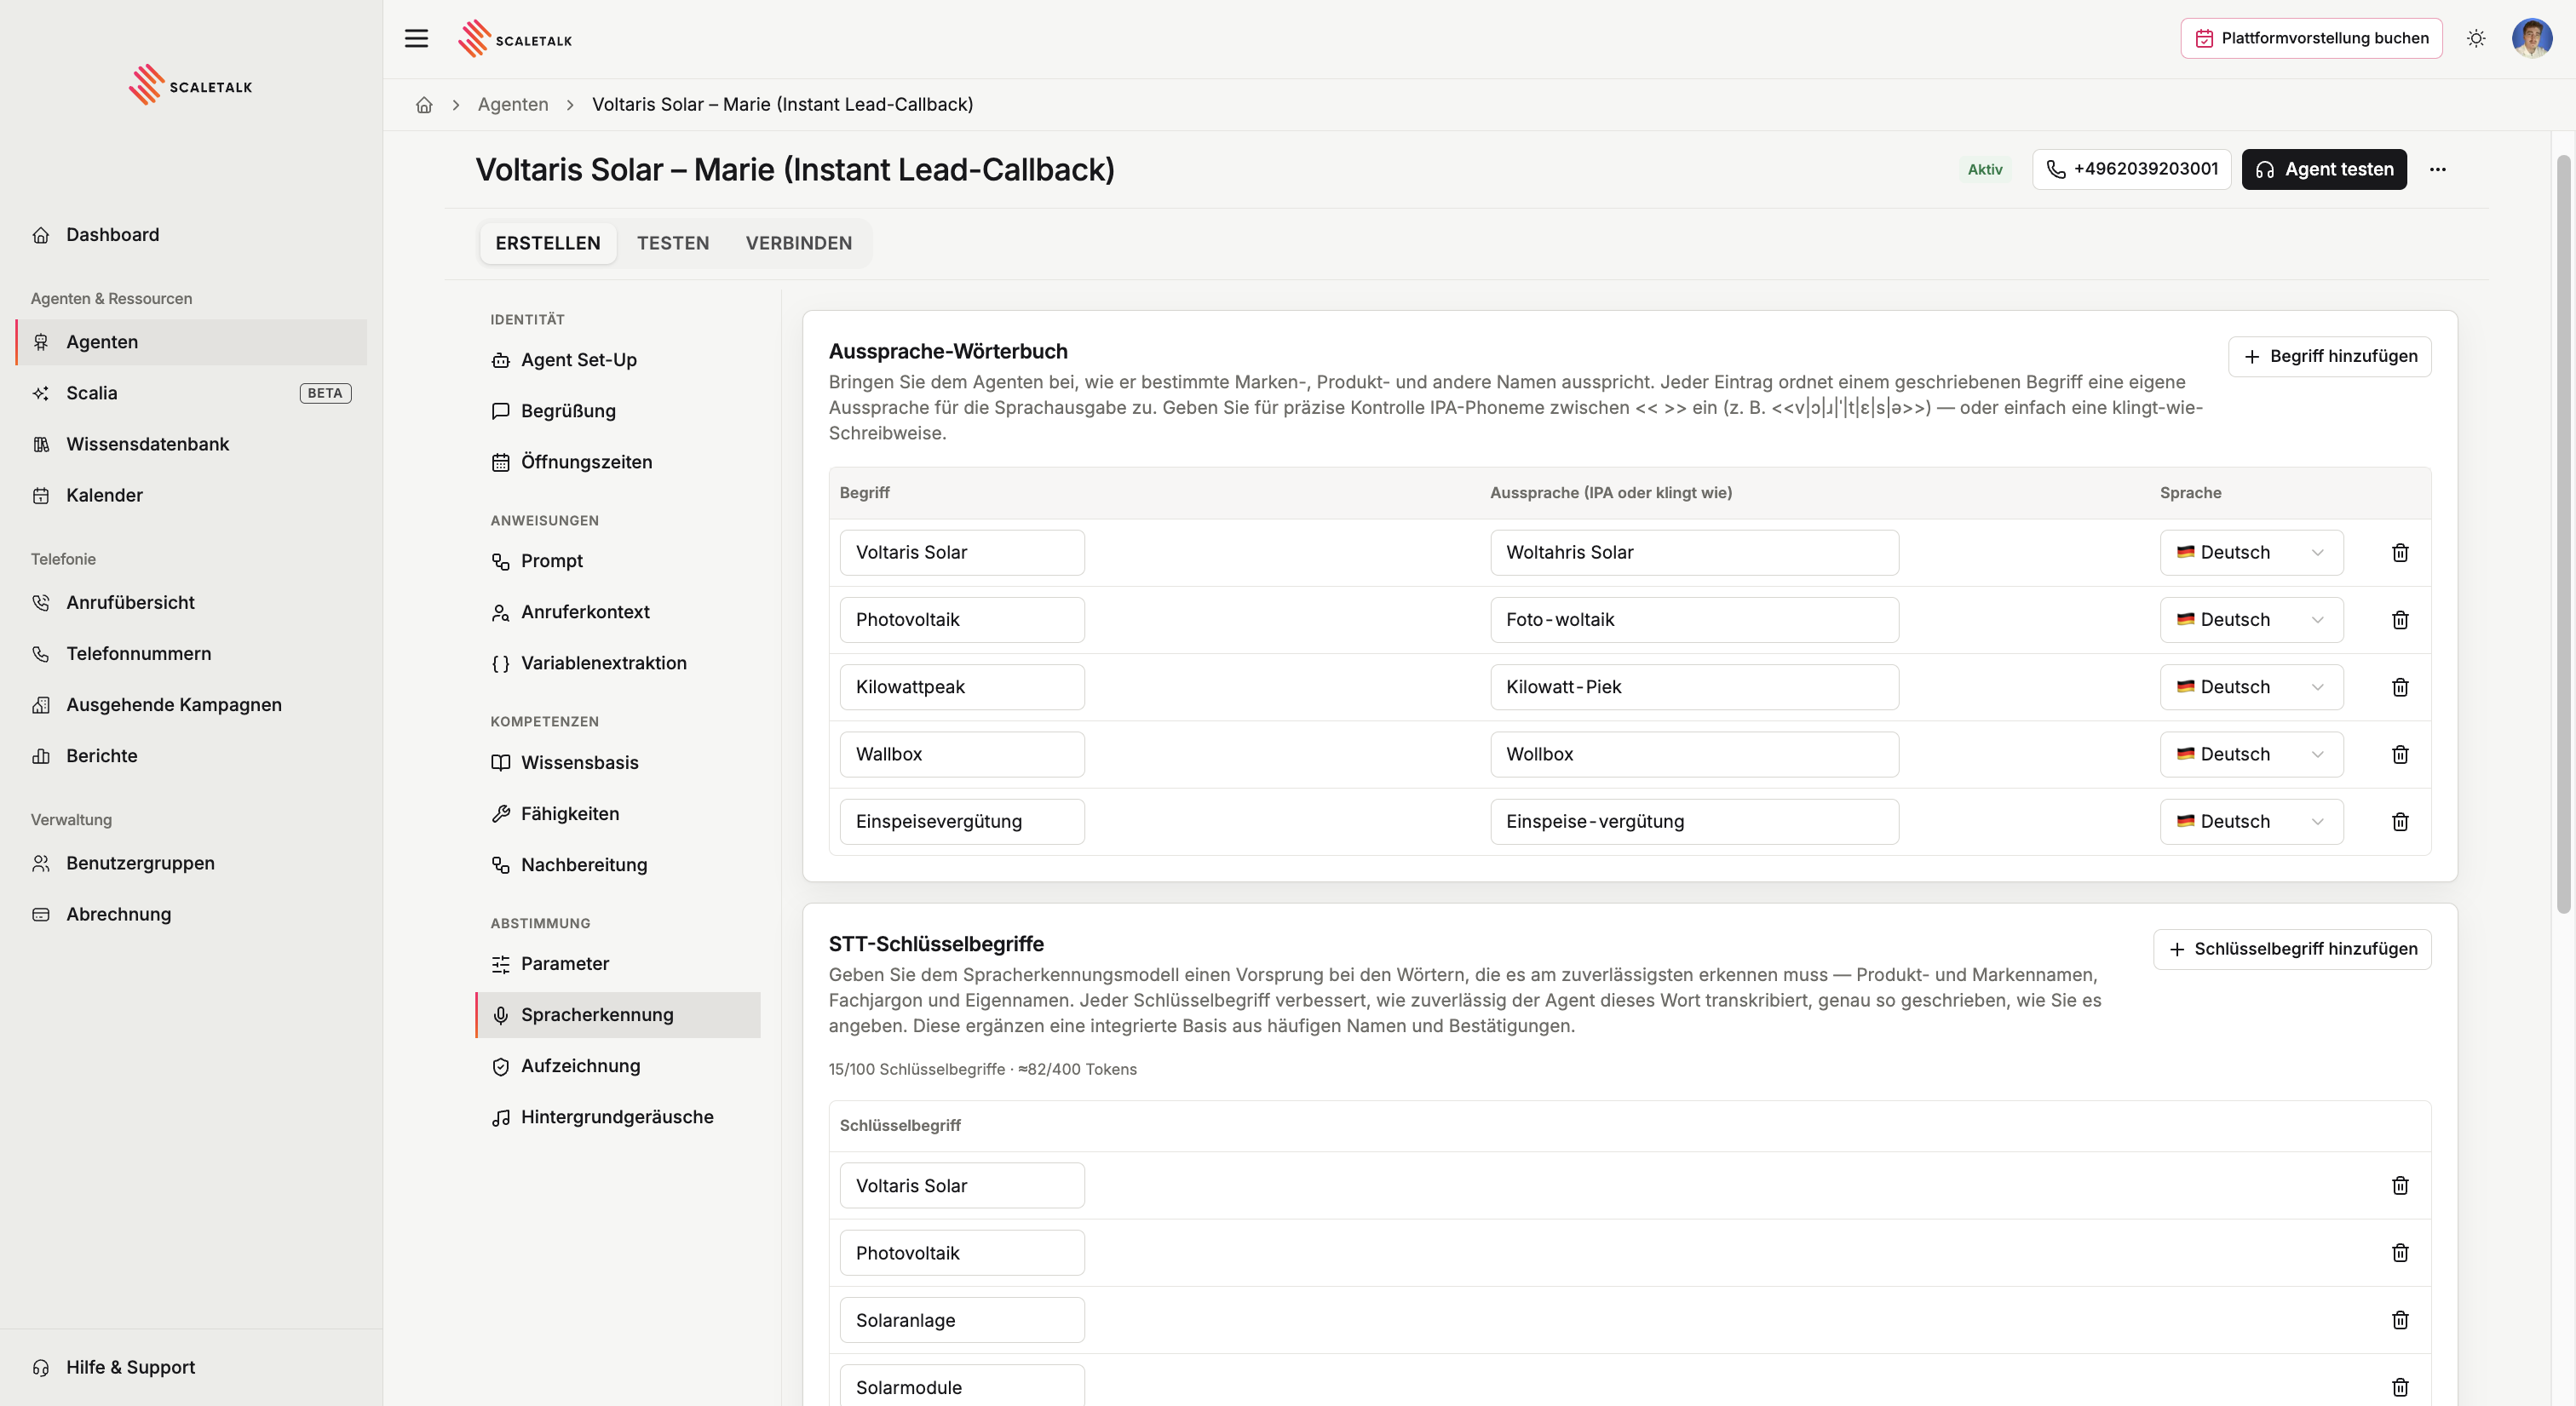The image size is (2576, 1406).
Task: Navigate to Telefonnummern in sidebar
Action: 191,654
